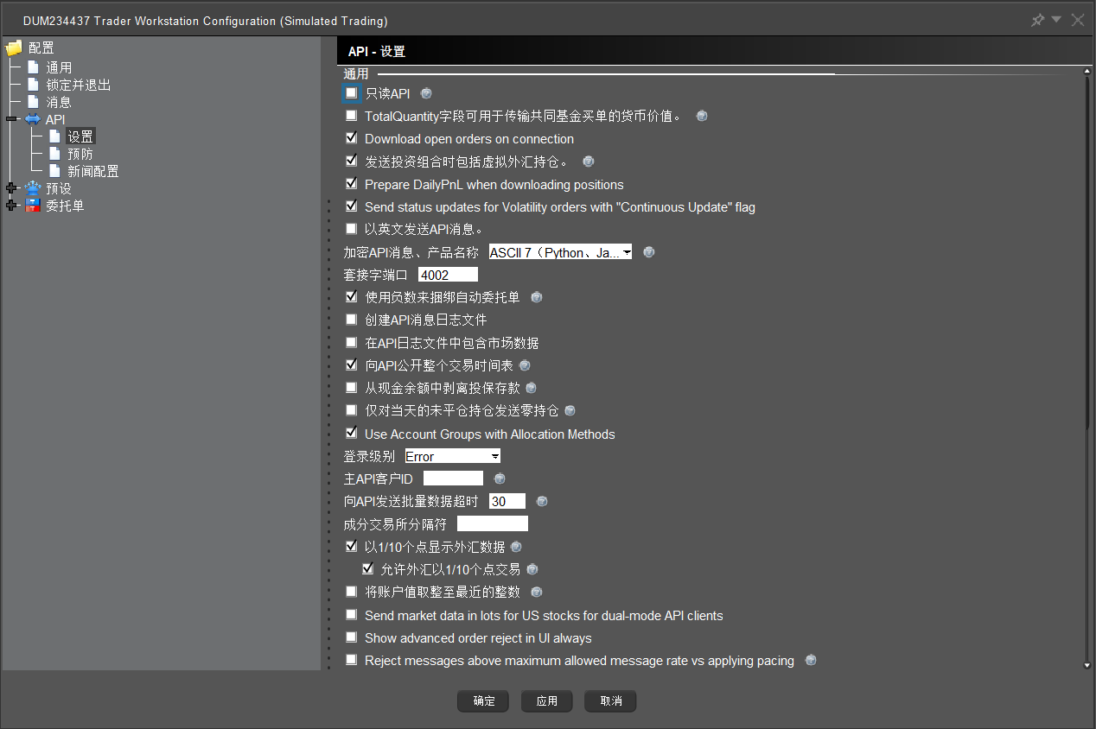Screen dimensions: 1096x729
Task: Click help icon beside 使用负数来捆绑自动委托单
Action: (x=536, y=297)
